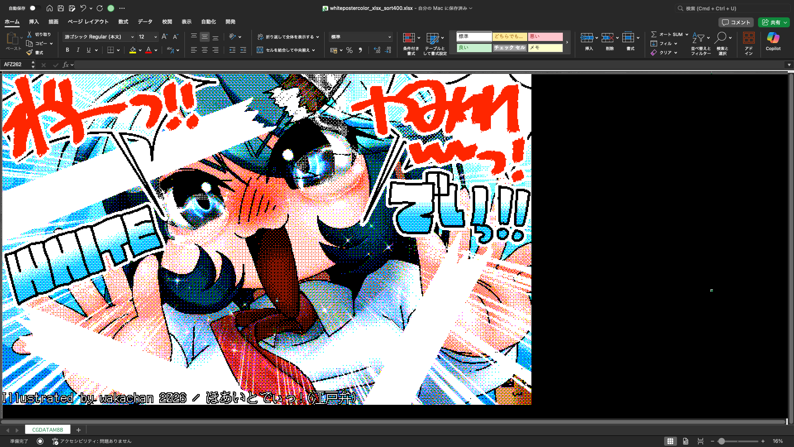Click the コメント button
This screenshot has width=794, height=447.
point(736,22)
